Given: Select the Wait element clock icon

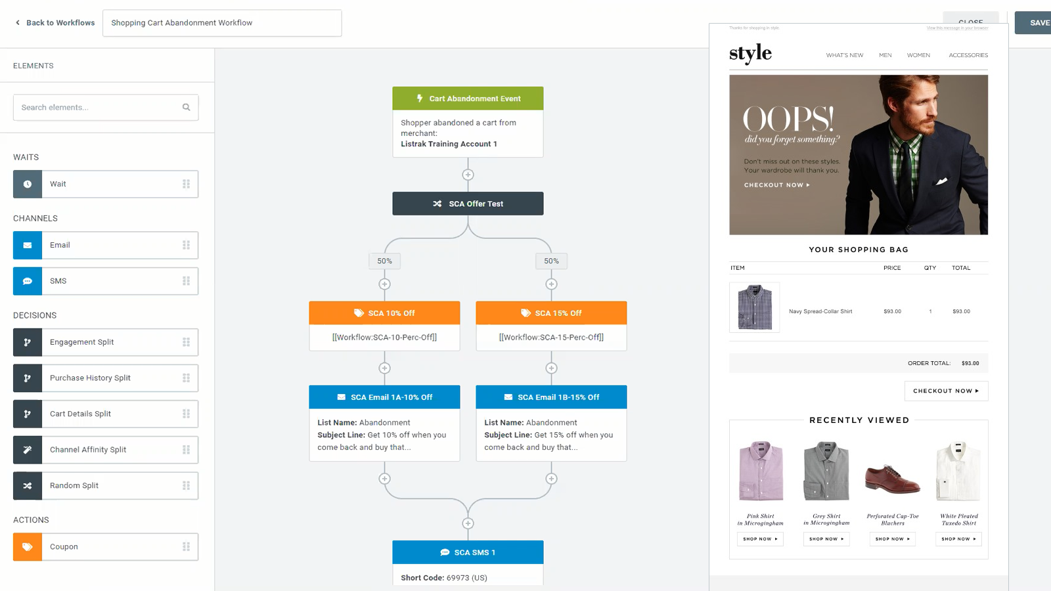Looking at the screenshot, I should pyautogui.click(x=27, y=184).
